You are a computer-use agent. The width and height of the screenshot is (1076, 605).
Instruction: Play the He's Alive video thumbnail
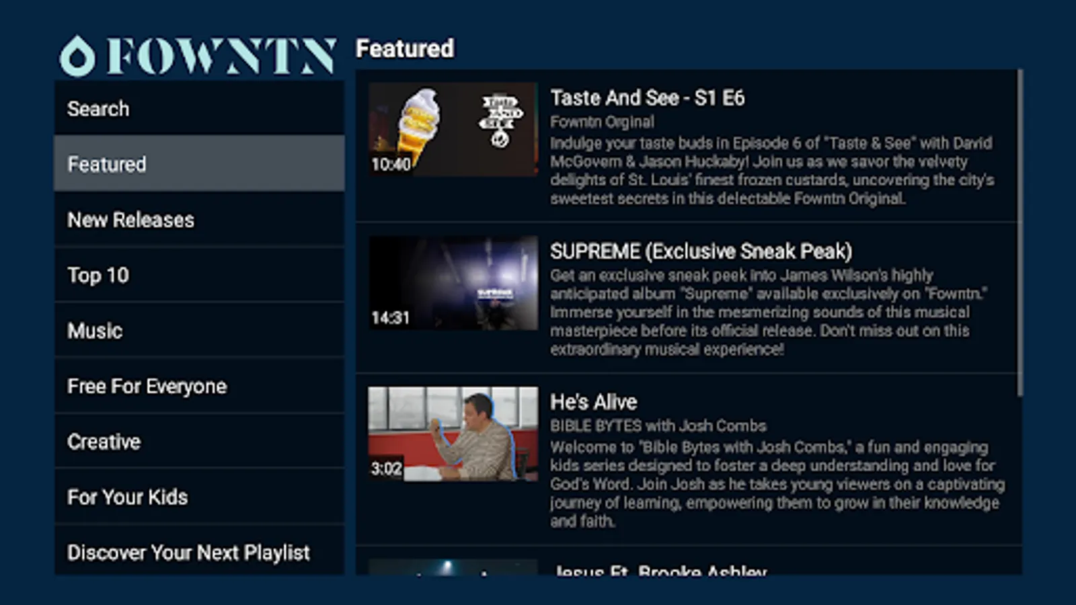tap(453, 434)
